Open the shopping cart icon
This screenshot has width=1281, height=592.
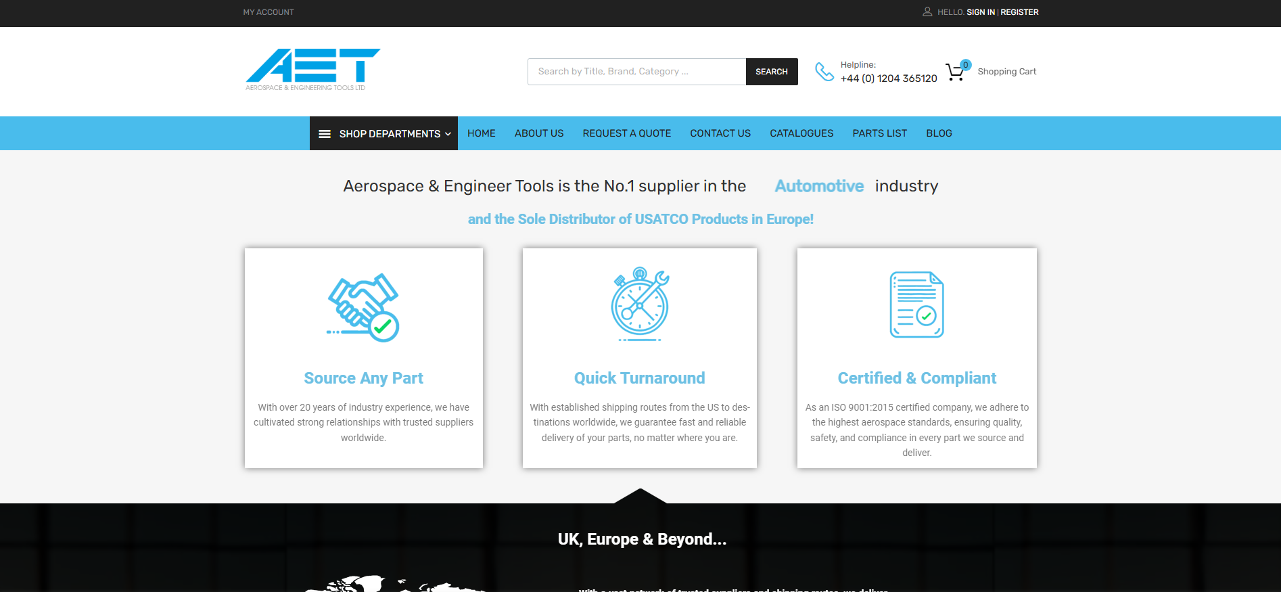coord(954,72)
